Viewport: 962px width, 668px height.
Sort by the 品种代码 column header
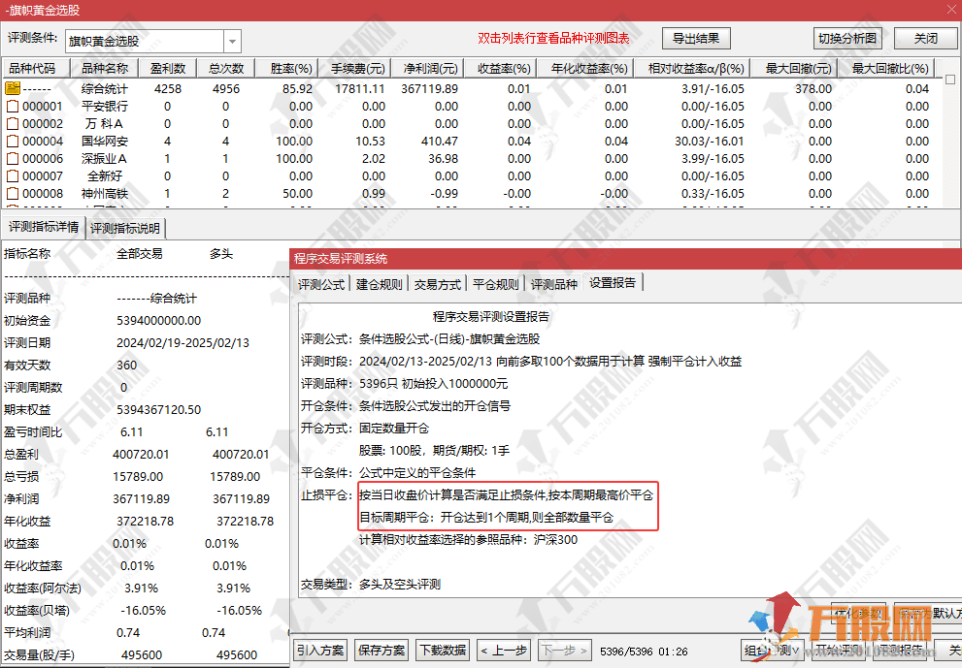pyautogui.click(x=37, y=68)
